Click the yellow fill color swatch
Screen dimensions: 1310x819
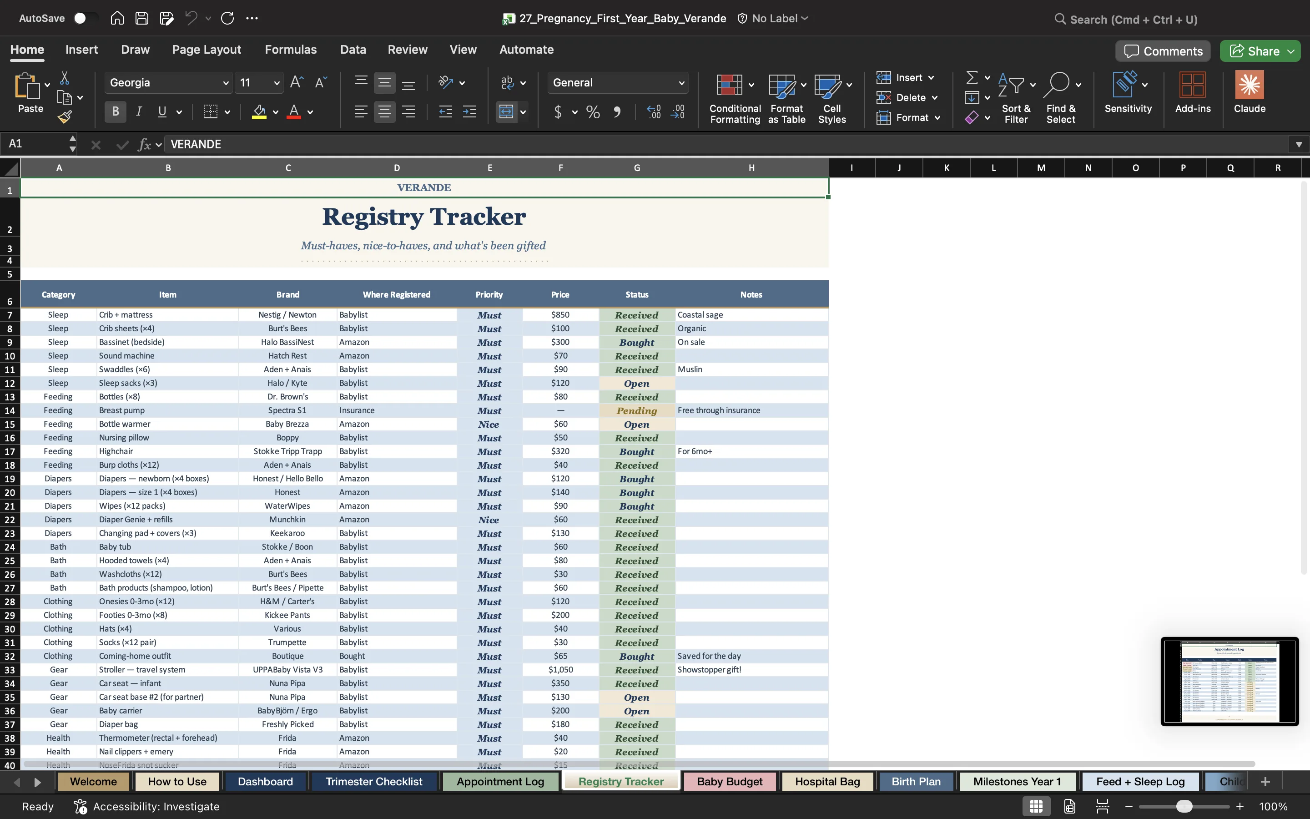click(x=259, y=112)
